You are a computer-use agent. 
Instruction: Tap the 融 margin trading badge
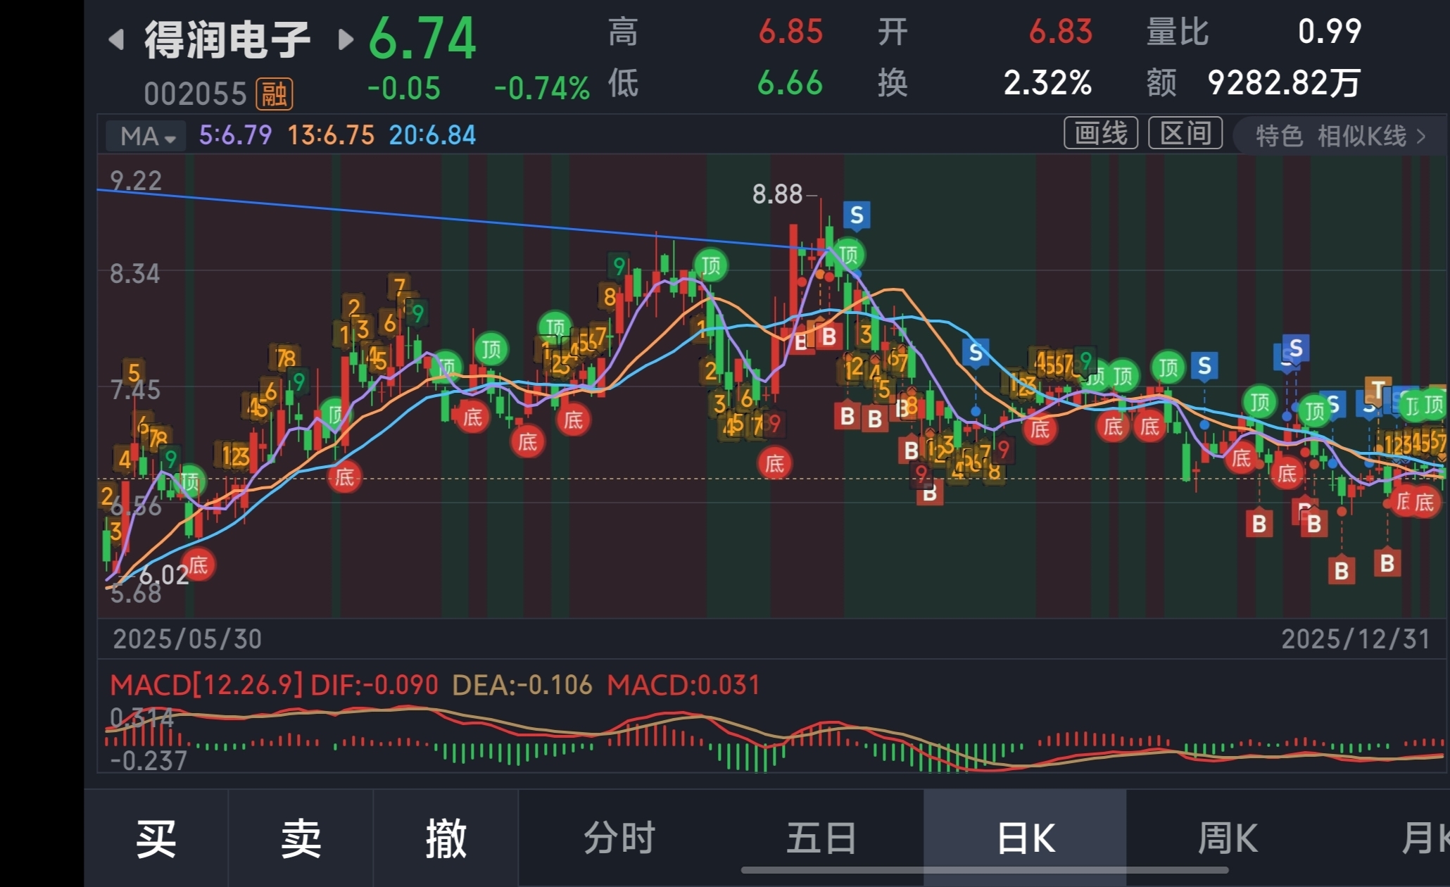[x=274, y=94]
